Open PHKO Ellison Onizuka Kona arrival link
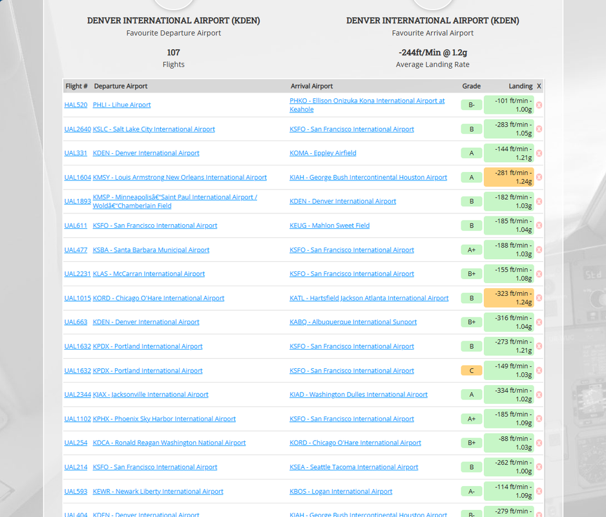 click(x=367, y=105)
